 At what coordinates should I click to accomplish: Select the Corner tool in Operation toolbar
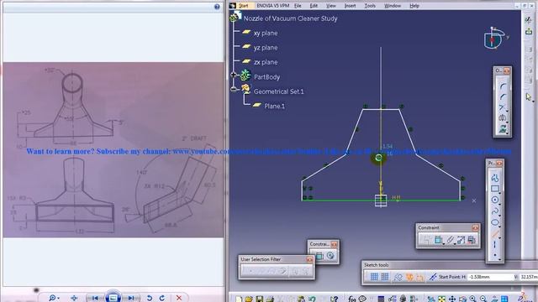pyautogui.click(x=503, y=86)
